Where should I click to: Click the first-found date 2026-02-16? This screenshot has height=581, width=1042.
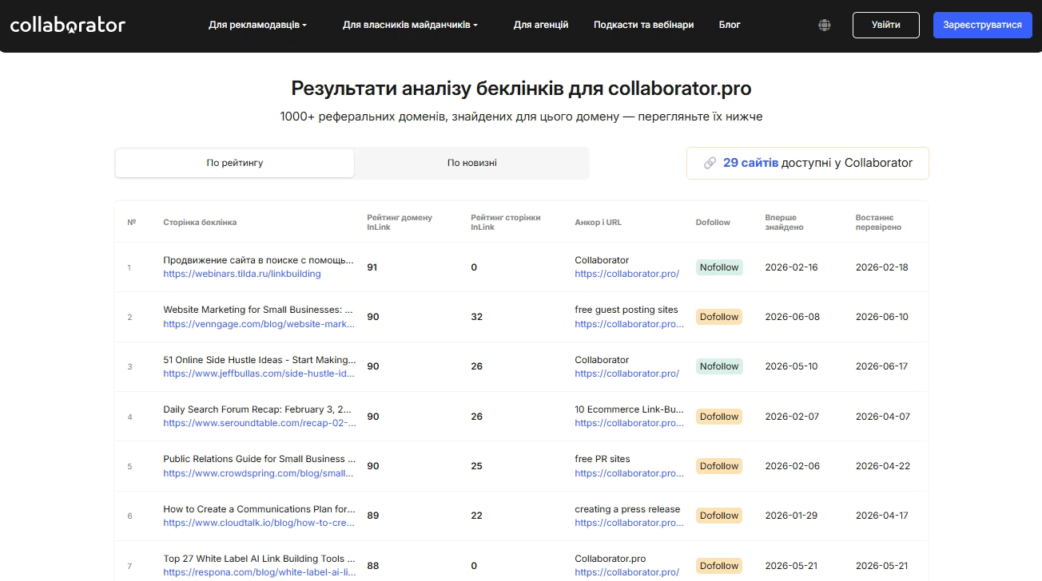(x=792, y=267)
